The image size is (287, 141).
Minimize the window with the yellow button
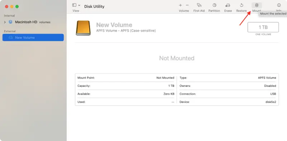(12, 6)
